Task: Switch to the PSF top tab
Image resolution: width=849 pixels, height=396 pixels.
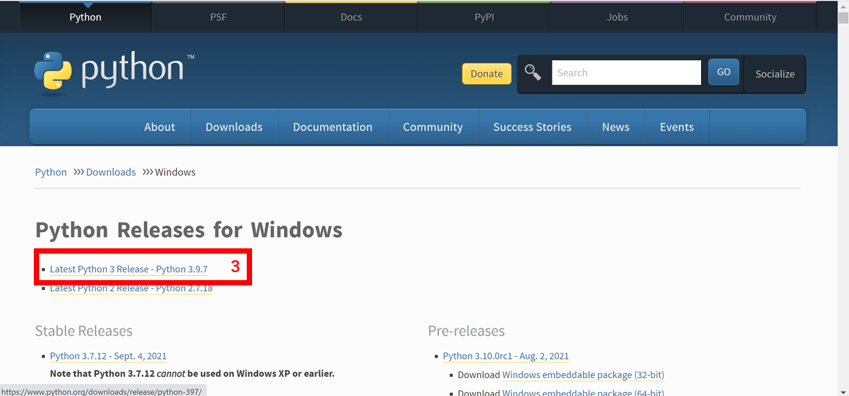Action: pyautogui.click(x=218, y=17)
